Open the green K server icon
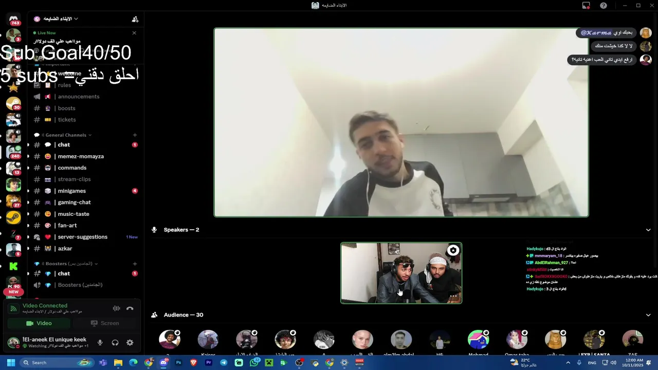 pyautogui.click(x=13, y=266)
